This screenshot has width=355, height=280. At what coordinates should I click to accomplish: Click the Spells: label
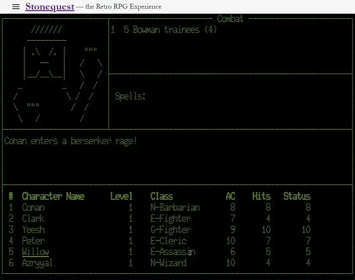pyautogui.click(x=130, y=97)
